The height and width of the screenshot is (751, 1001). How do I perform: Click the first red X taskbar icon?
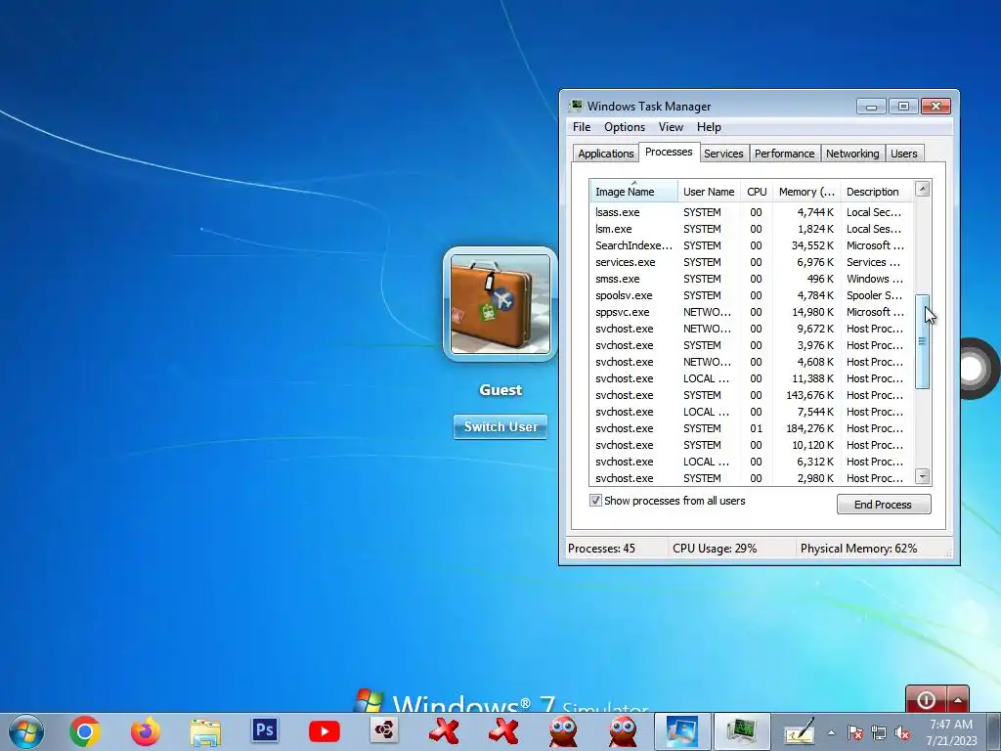point(445,731)
